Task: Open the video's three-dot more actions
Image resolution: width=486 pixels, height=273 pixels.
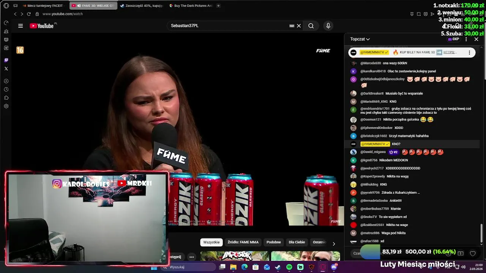Action: click(x=192, y=257)
